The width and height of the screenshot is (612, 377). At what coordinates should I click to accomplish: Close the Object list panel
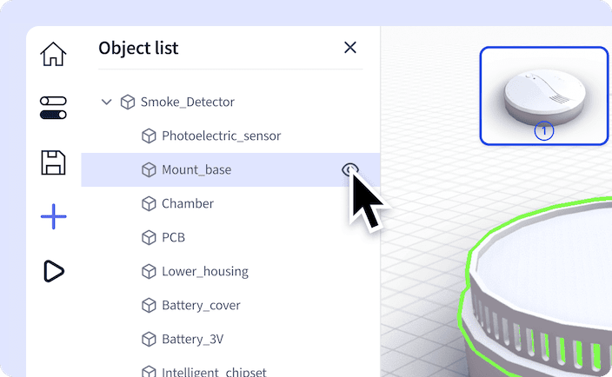(350, 48)
